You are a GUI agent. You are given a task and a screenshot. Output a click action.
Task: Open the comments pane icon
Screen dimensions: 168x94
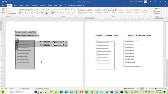[x=165, y=5]
